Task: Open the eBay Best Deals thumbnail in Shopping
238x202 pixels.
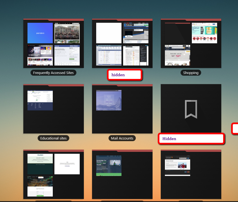Action: click(204, 33)
